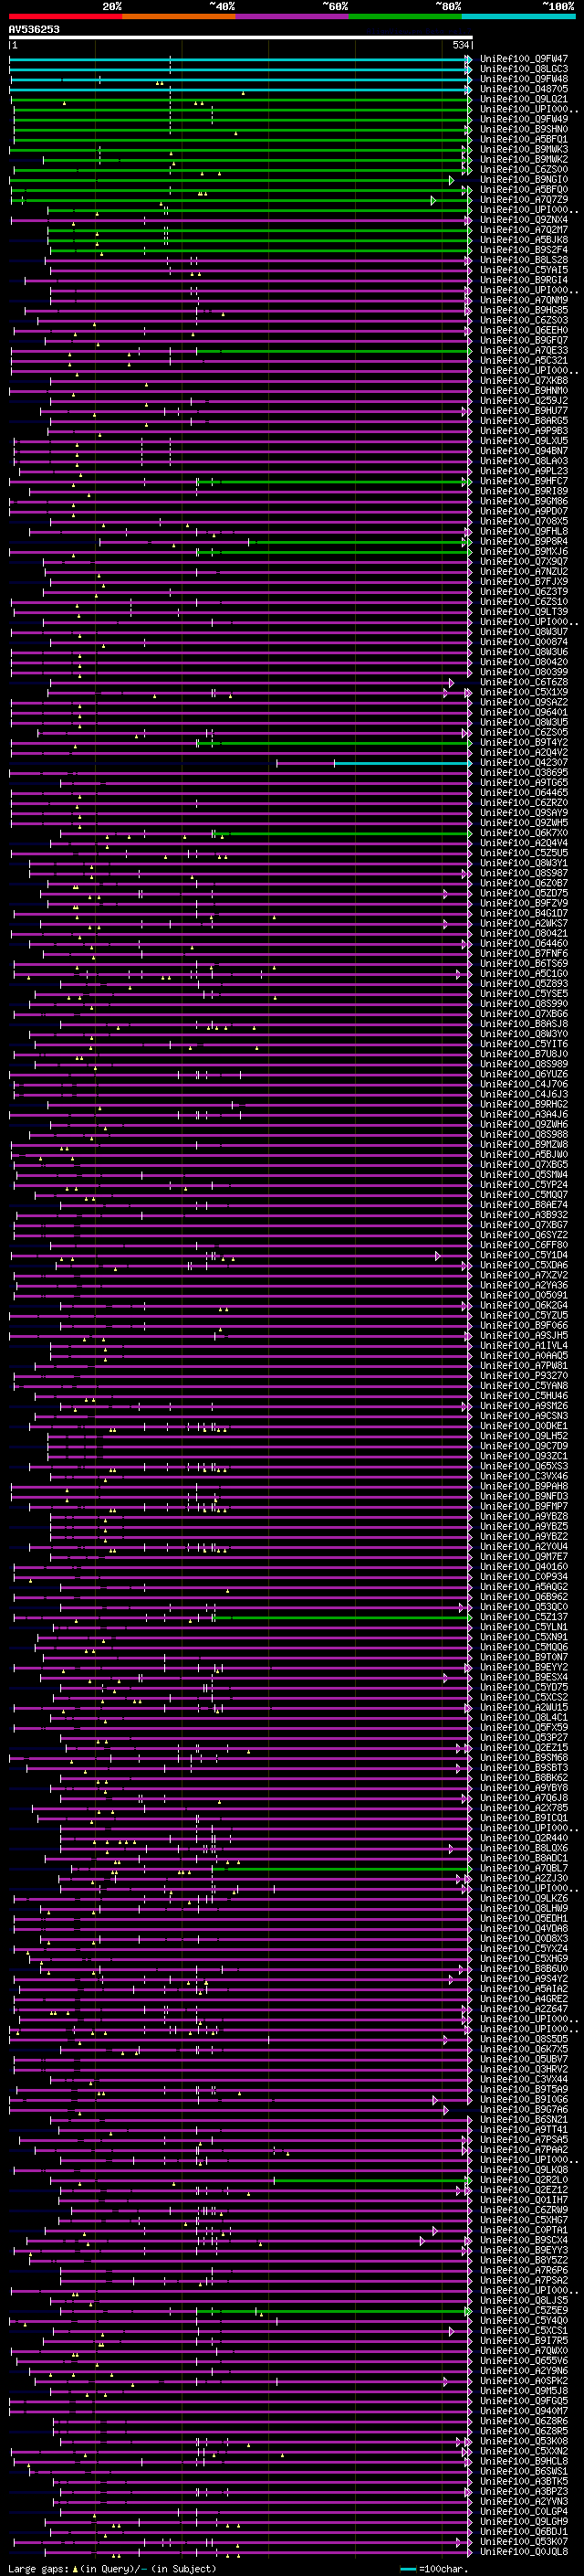584x2576 pixels.
Task: Open the UniRef100_B9HFC7 entry
Action: point(524,481)
